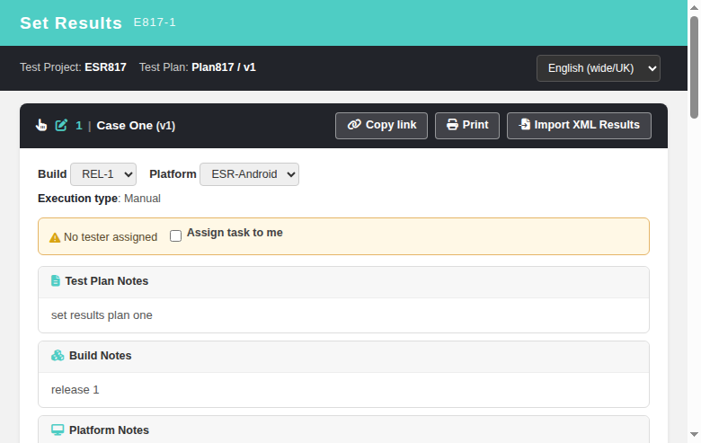Click the scrollbar up arrow
The height and width of the screenshot is (443, 701).
[694, 7]
